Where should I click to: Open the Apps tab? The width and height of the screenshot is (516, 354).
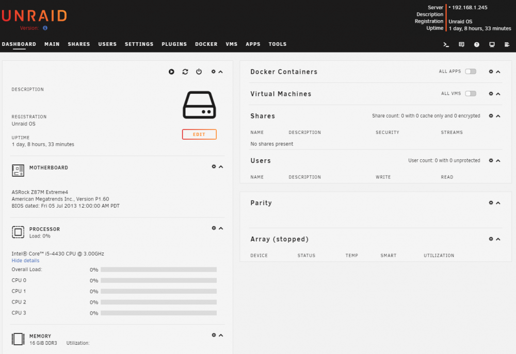tap(253, 44)
